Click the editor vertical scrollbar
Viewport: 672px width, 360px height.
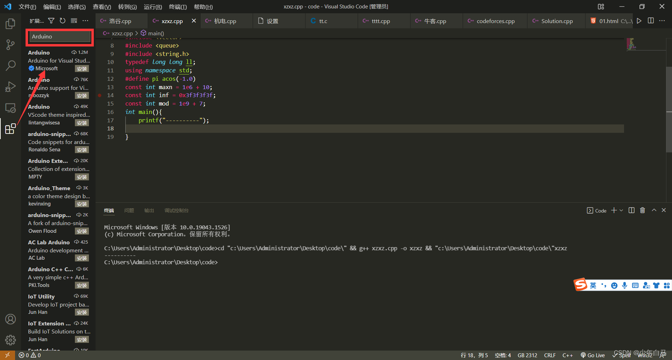point(669,109)
